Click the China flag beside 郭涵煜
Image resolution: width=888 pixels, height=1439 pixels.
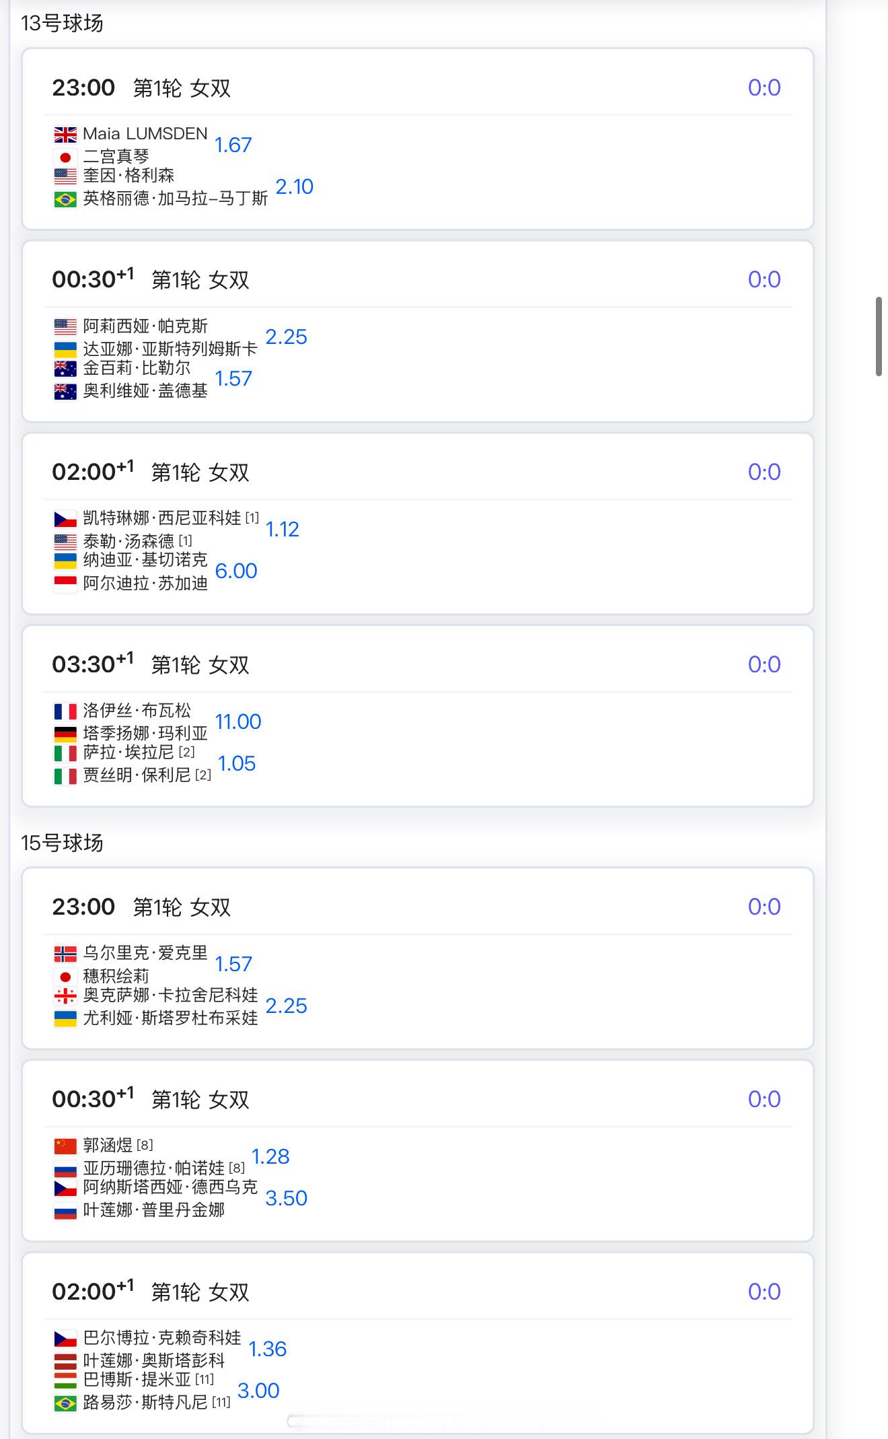[65, 1146]
